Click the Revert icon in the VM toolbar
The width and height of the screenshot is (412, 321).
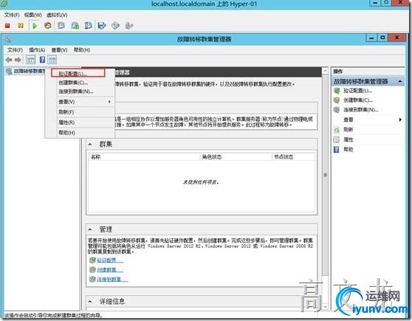point(75,26)
